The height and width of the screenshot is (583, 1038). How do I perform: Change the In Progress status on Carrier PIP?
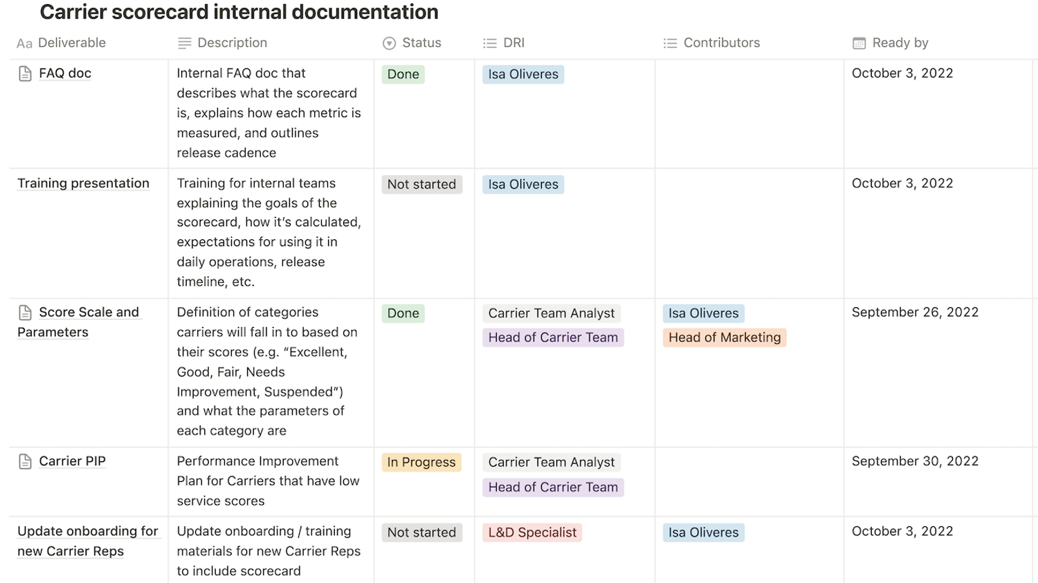421,461
